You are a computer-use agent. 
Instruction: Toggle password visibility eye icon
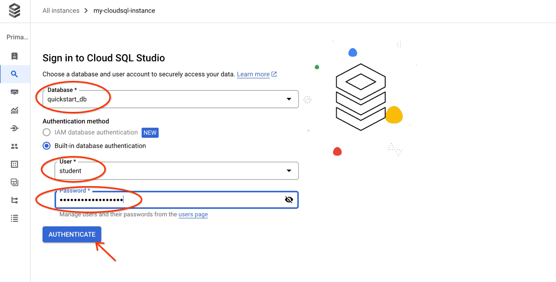coord(289,200)
